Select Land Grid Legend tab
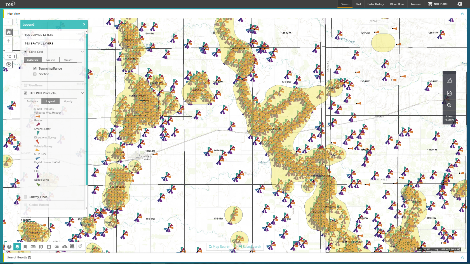This screenshot has width=470, height=264. [x=50, y=60]
